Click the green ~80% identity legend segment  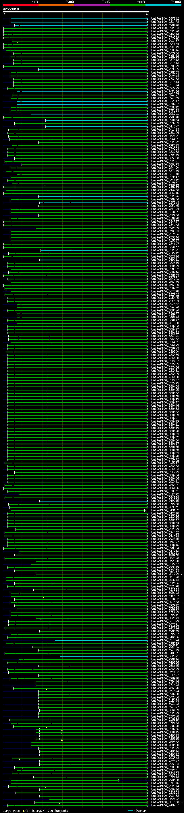point(128,5)
